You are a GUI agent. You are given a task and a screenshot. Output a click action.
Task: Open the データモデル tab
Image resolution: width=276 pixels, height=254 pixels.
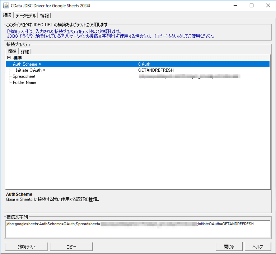[x=26, y=16]
